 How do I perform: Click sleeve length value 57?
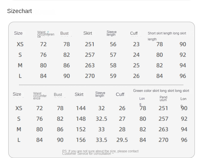[113, 55]
